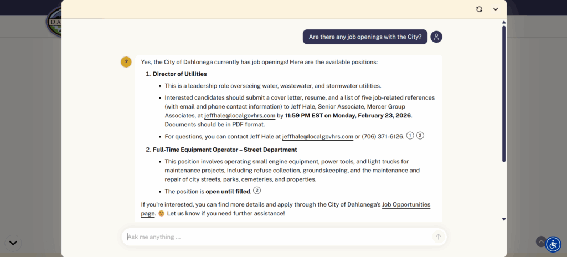This screenshot has width=567, height=257.
Task: Click the chat scrollbar thumb
Action: pos(504,94)
